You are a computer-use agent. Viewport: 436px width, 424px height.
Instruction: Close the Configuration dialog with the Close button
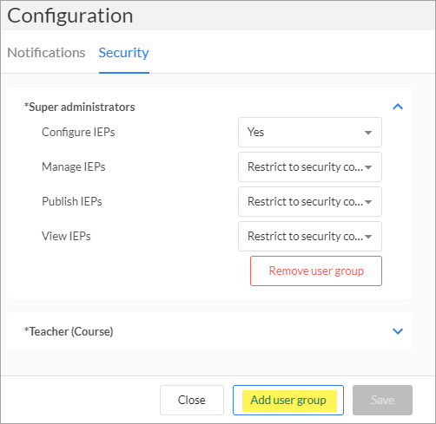(192, 400)
